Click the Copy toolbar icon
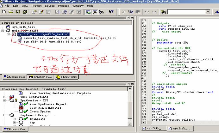Screen dimensions: 219x133 click(130, 12)
